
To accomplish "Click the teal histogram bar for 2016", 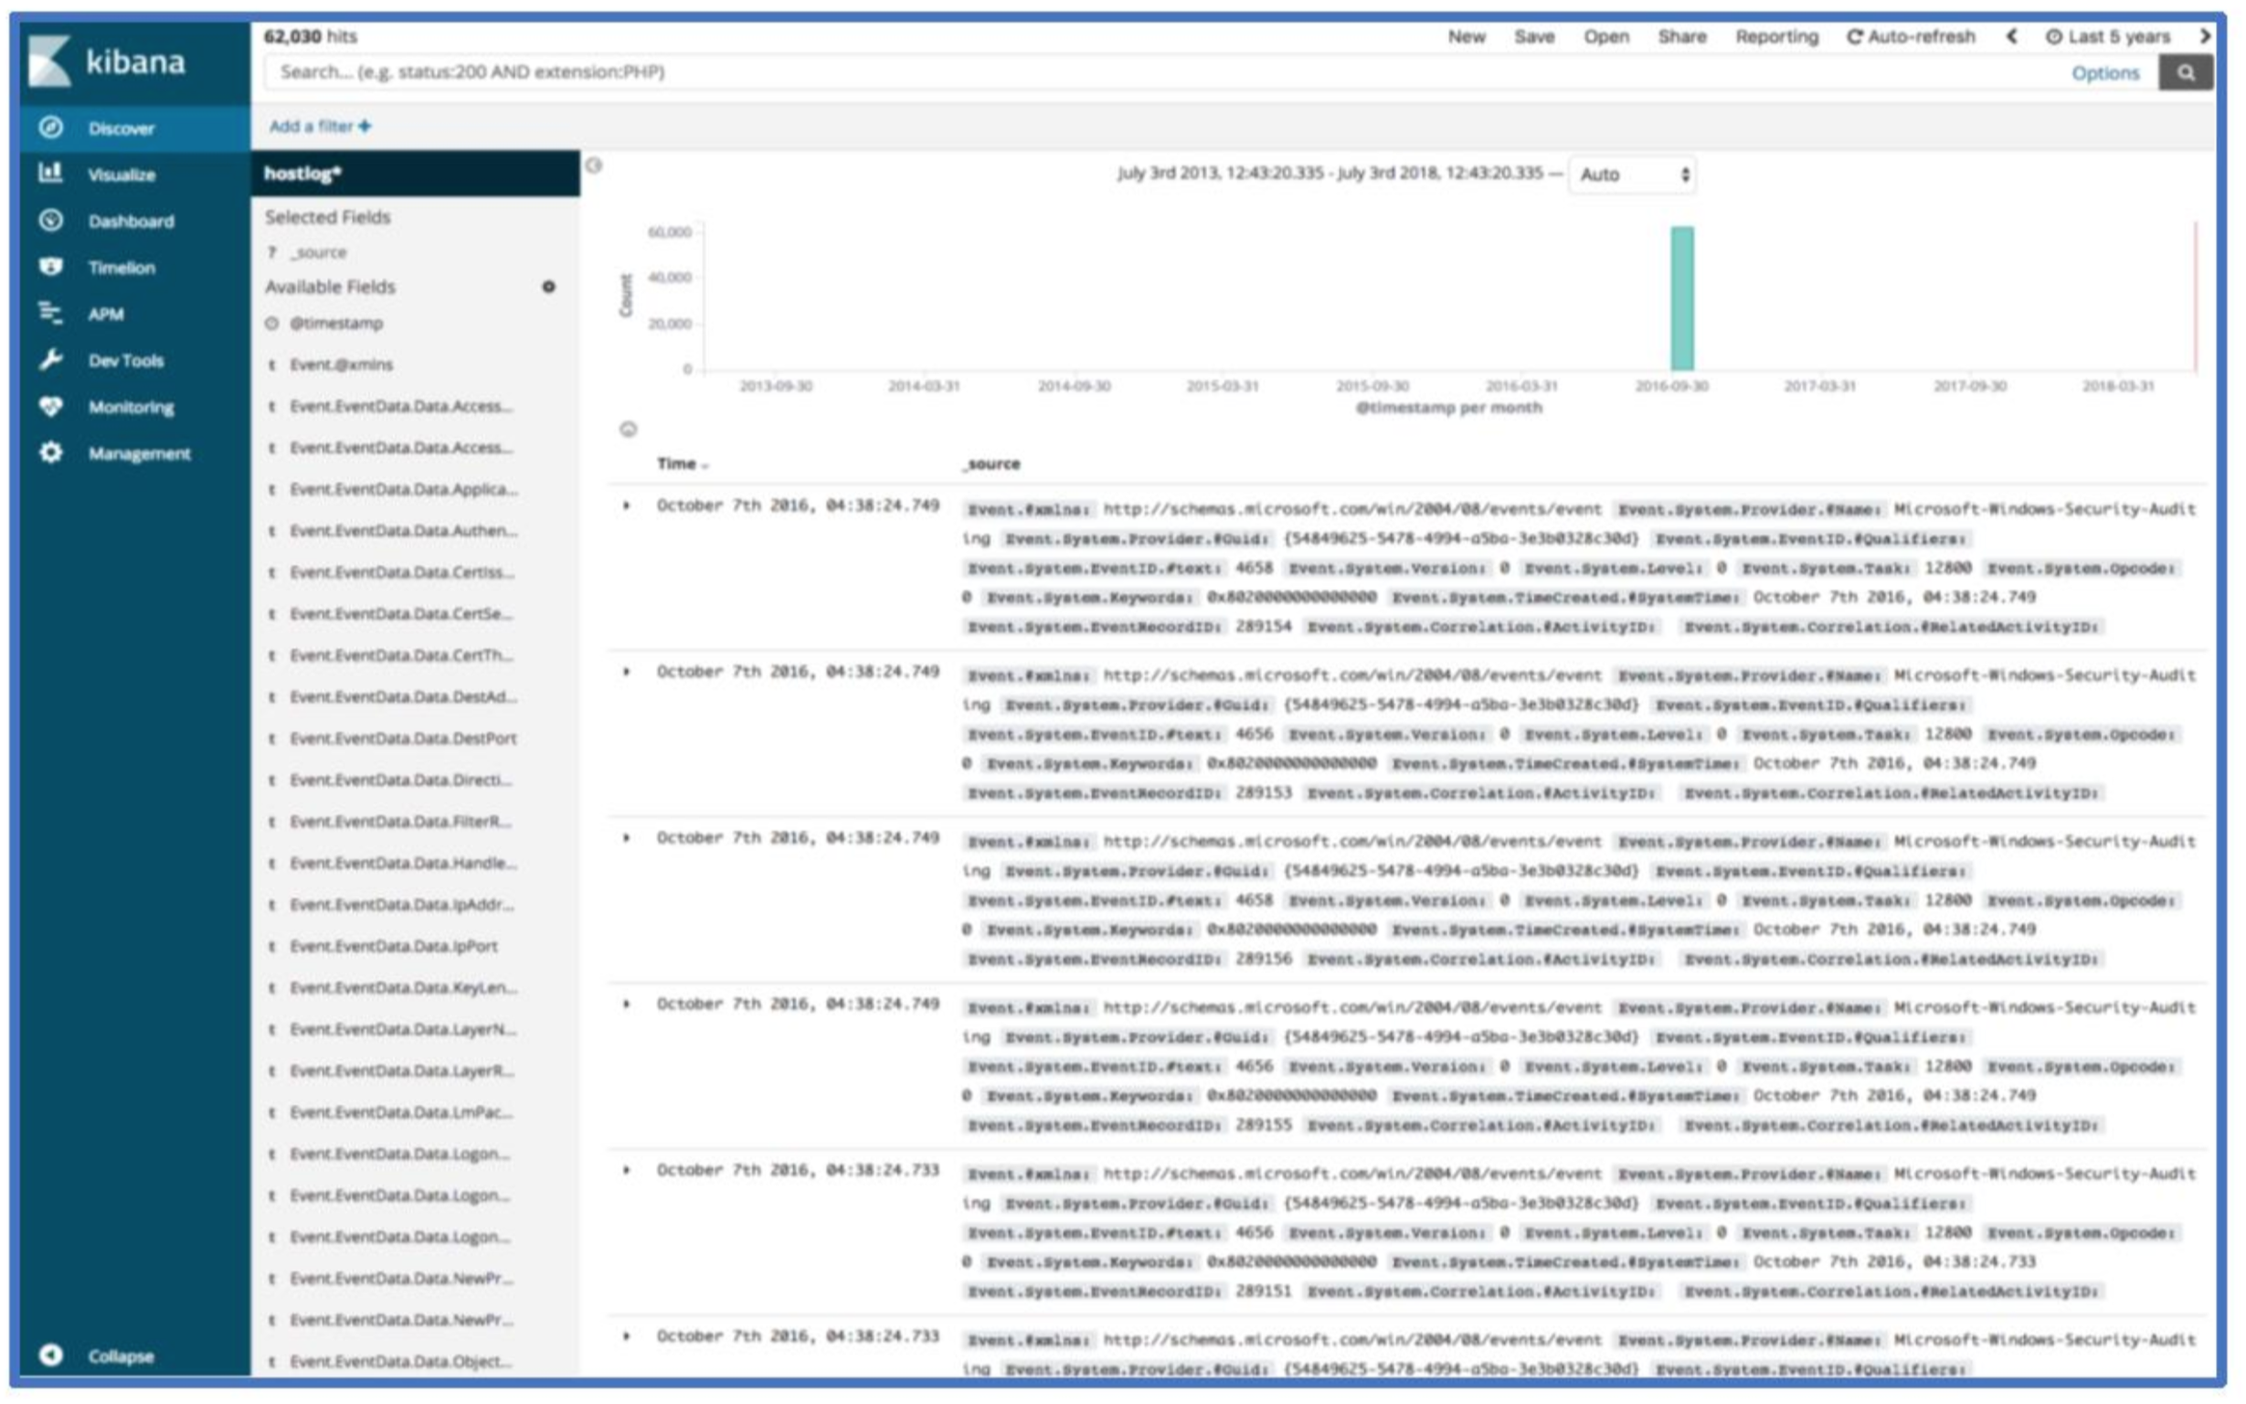I will click(x=1681, y=298).
